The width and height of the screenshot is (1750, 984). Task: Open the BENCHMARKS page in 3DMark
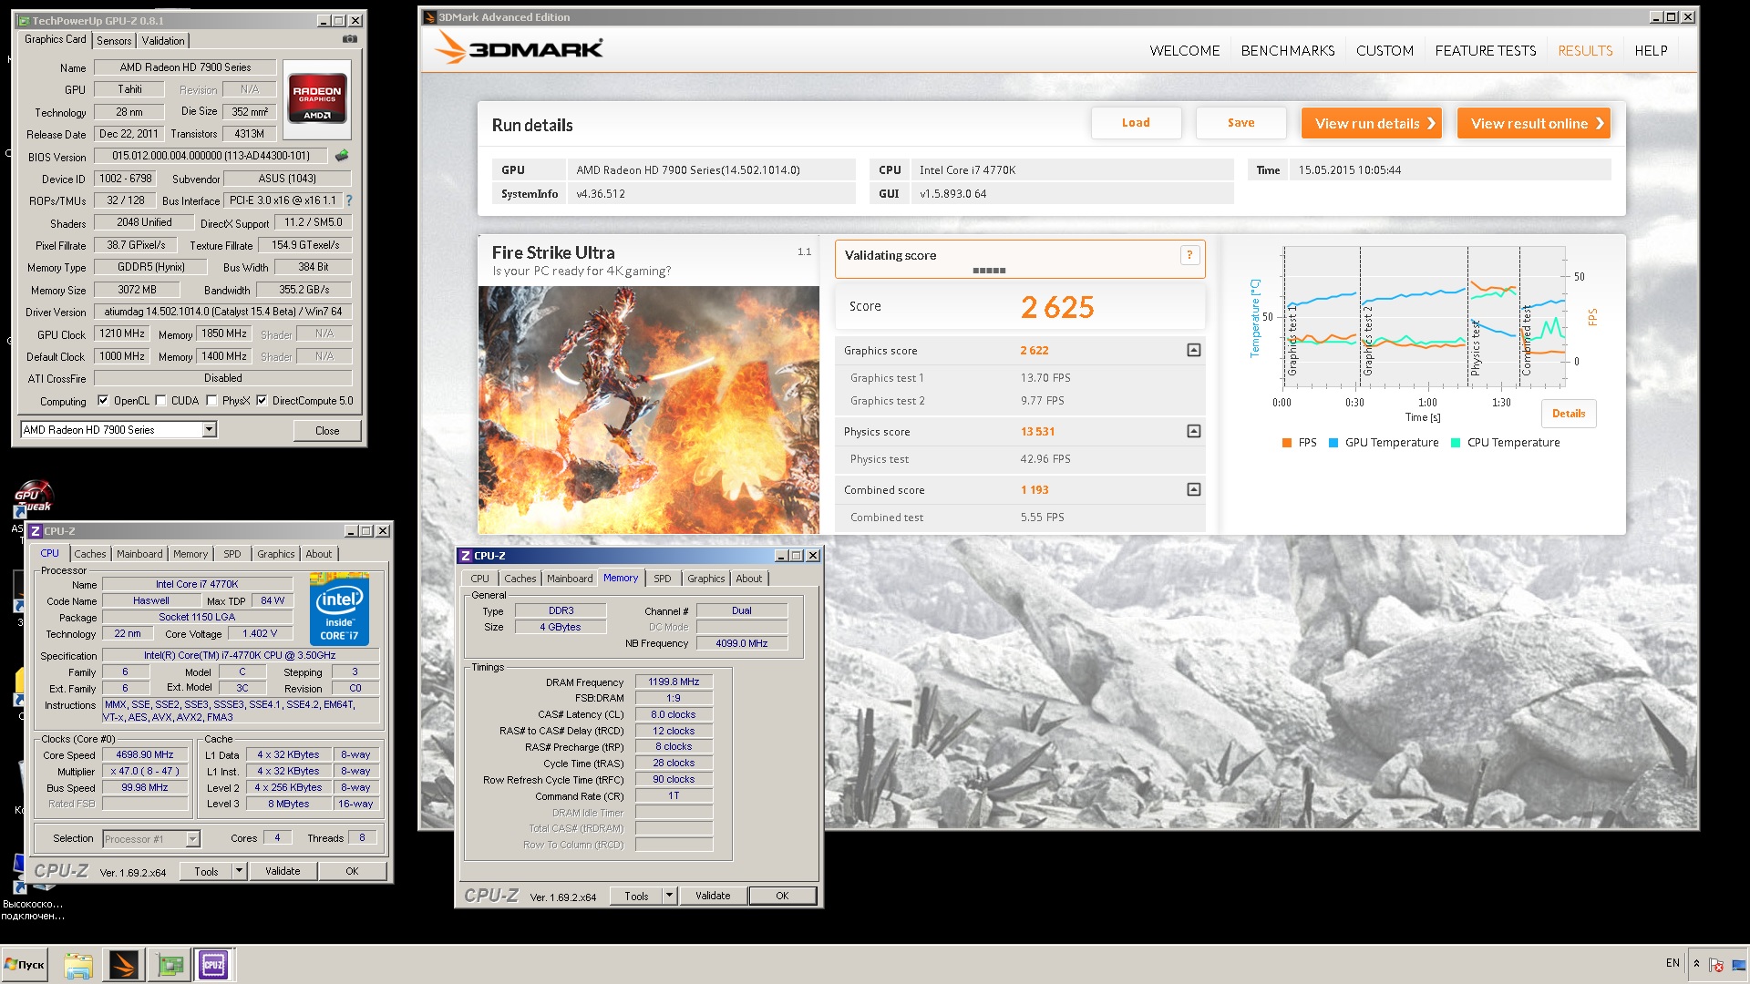pos(1287,51)
